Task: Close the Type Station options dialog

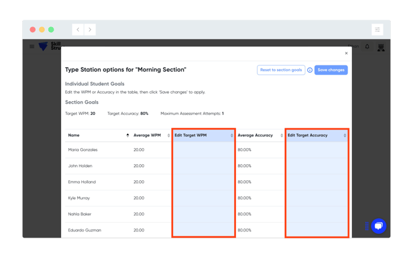Action: [346, 53]
